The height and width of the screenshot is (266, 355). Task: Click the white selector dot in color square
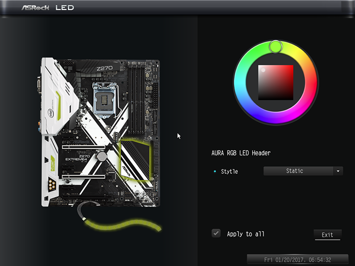tap(263, 70)
